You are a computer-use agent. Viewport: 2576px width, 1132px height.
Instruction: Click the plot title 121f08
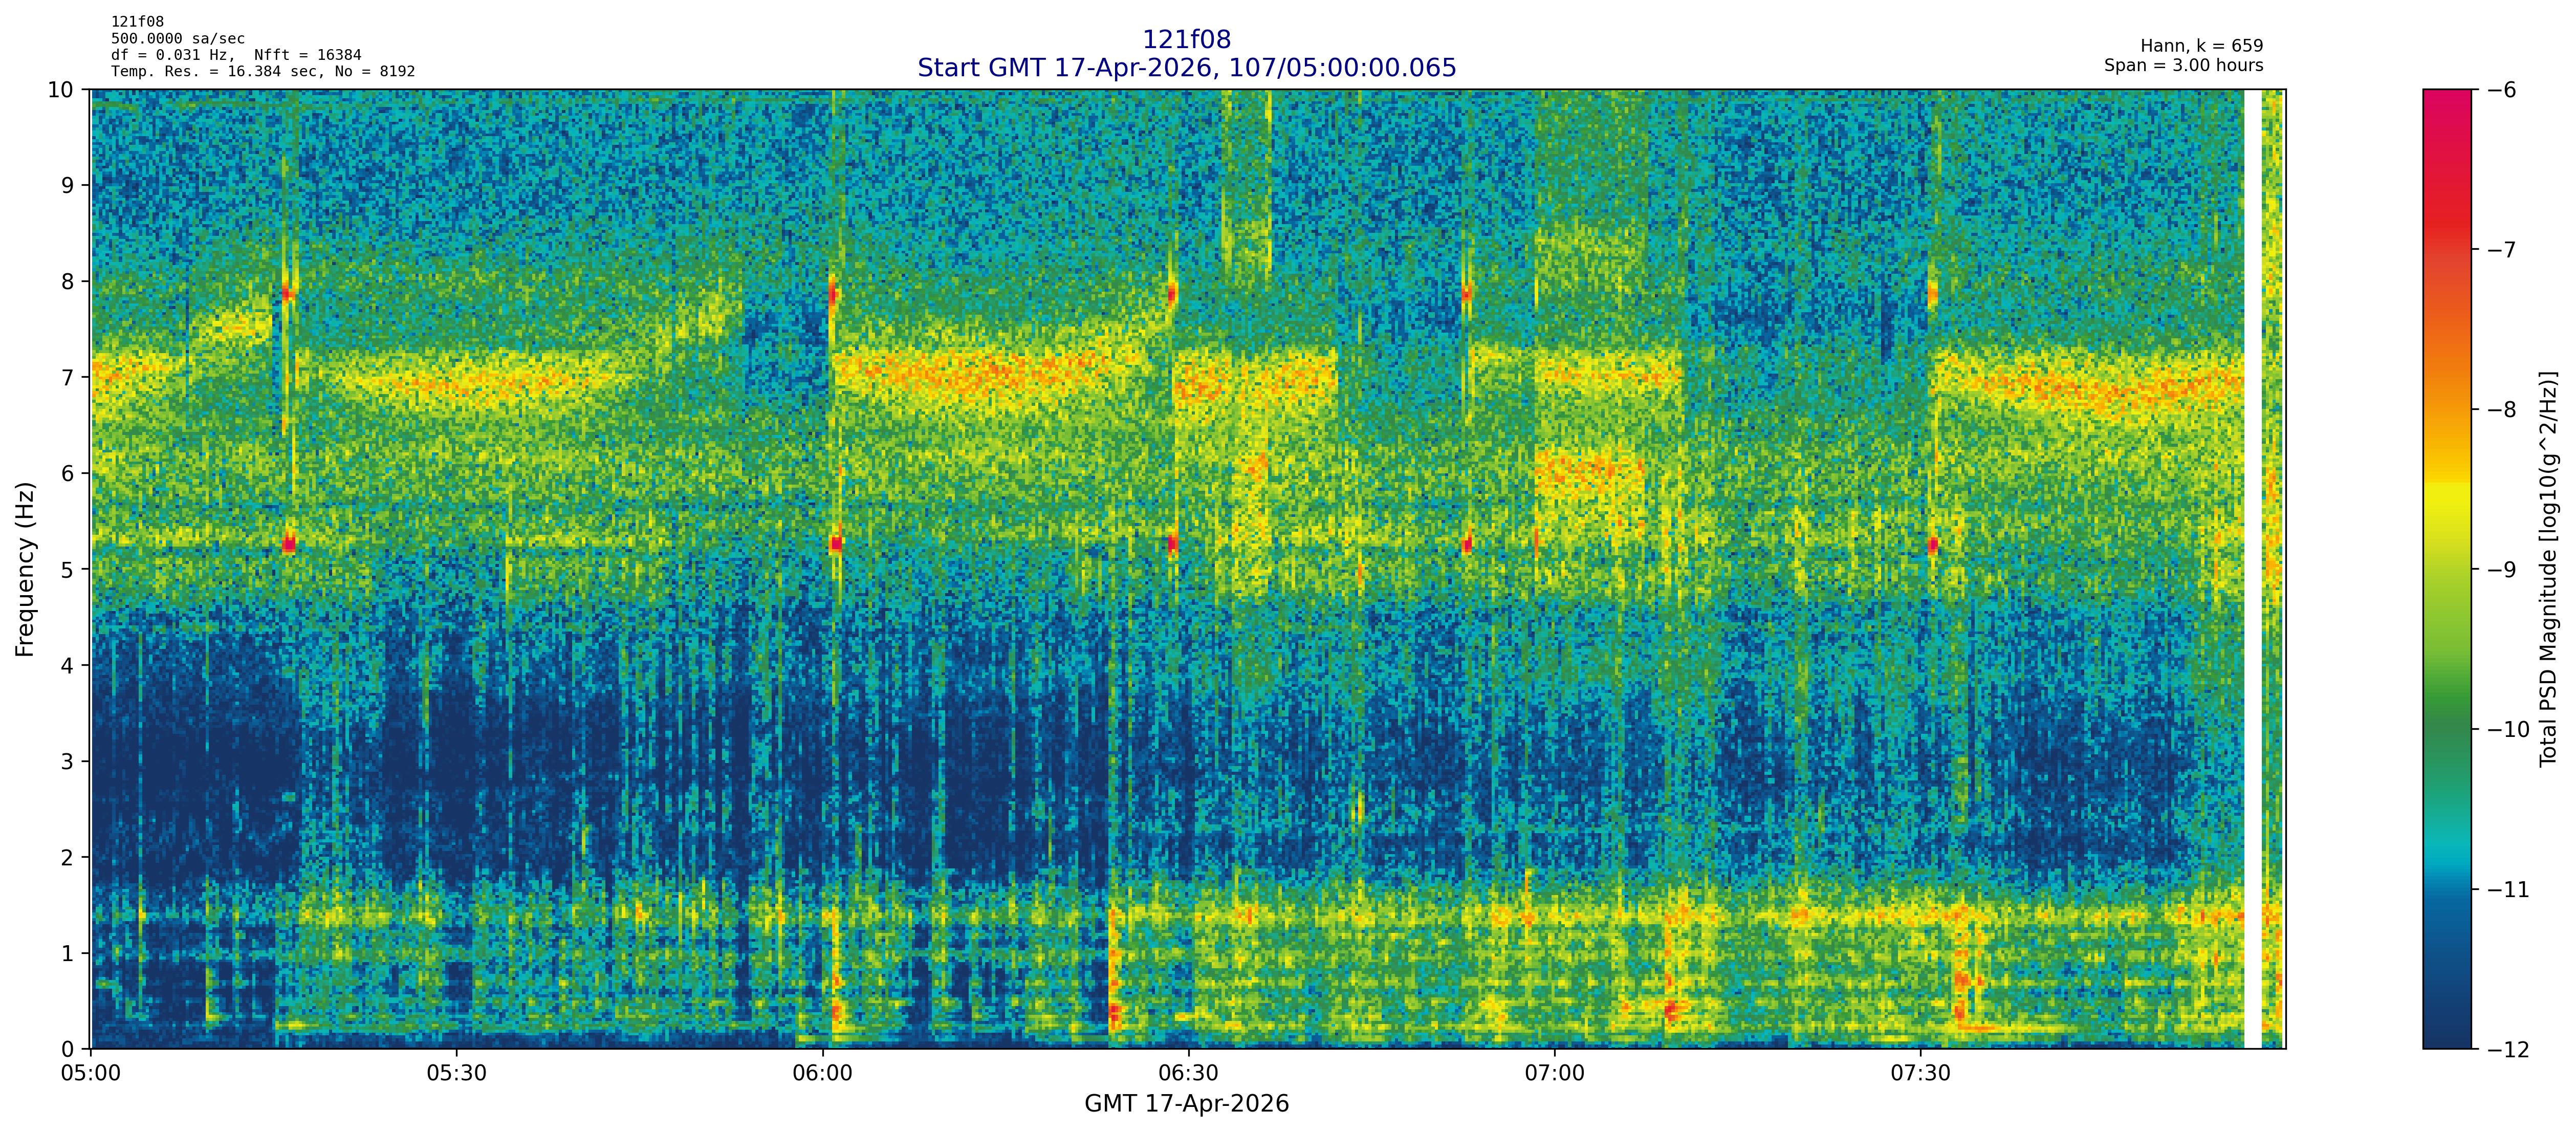point(1186,40)
